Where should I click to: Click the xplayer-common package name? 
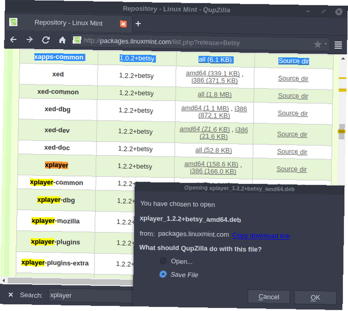point(57,182)
